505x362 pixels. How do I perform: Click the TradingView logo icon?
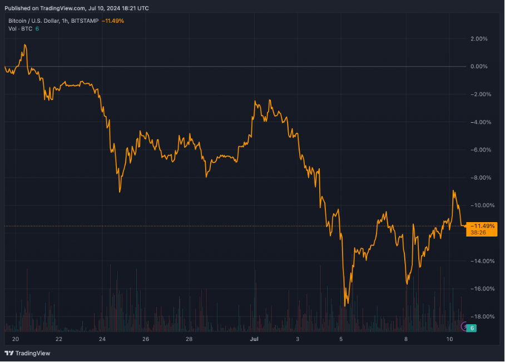9,353
